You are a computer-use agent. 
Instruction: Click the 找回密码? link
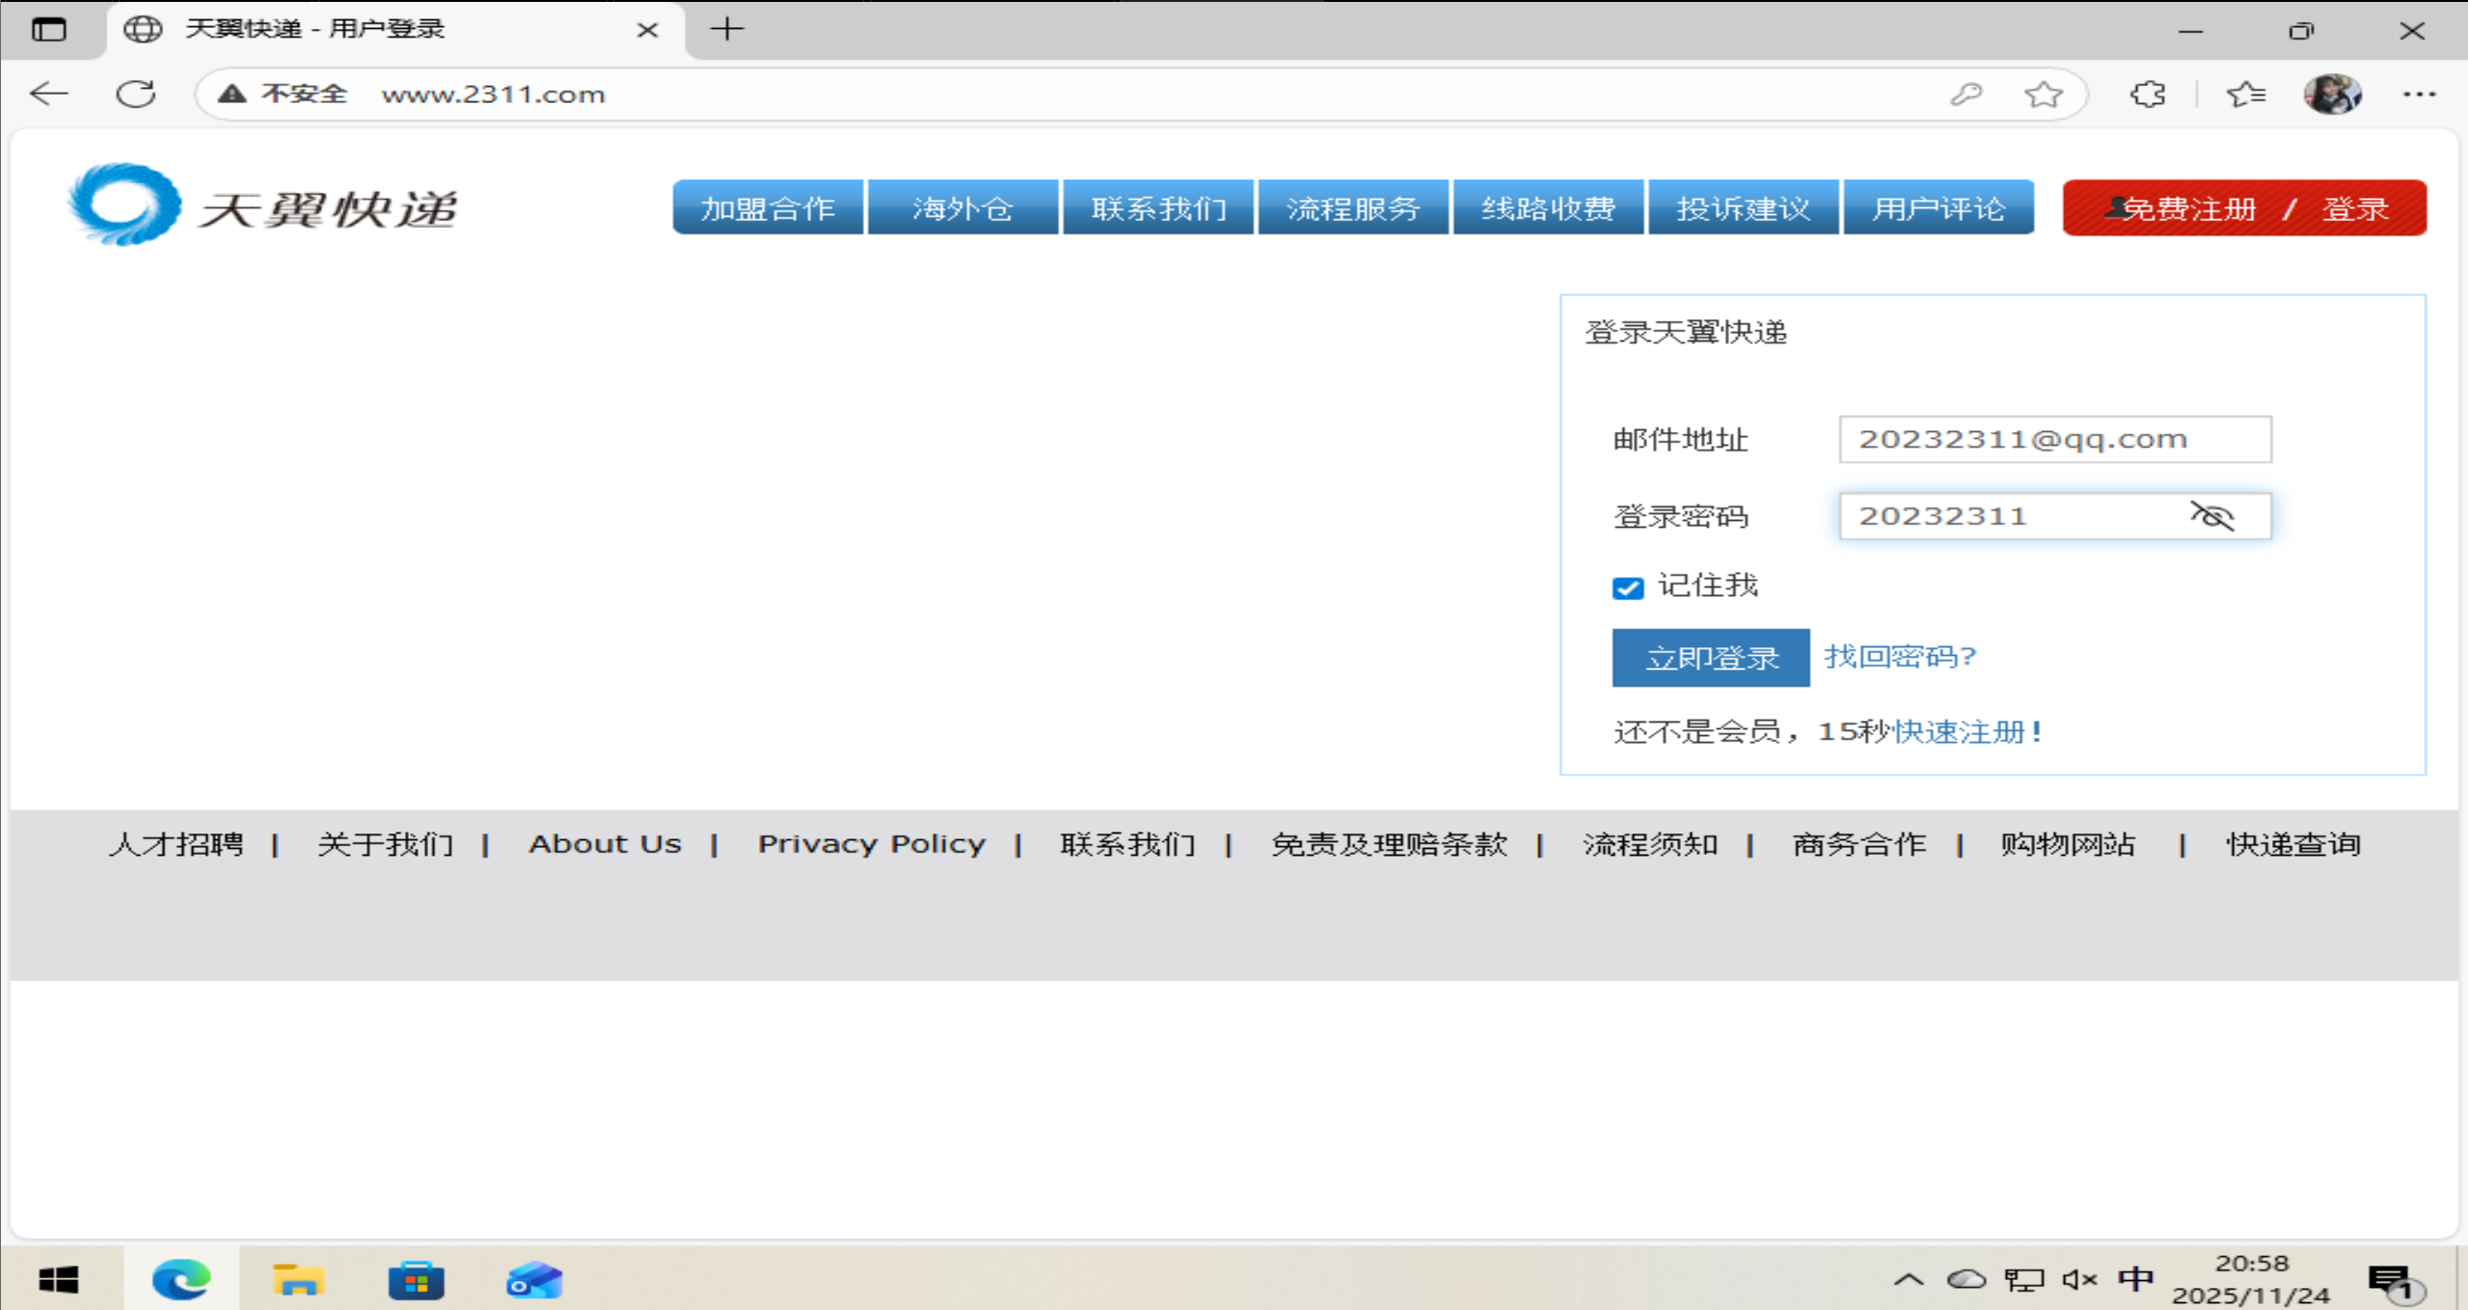1899,657
